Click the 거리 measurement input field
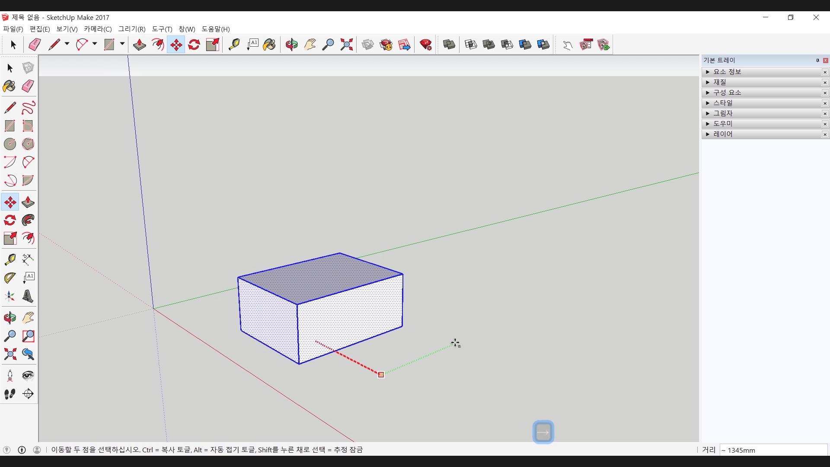 [x=773, y=450]
